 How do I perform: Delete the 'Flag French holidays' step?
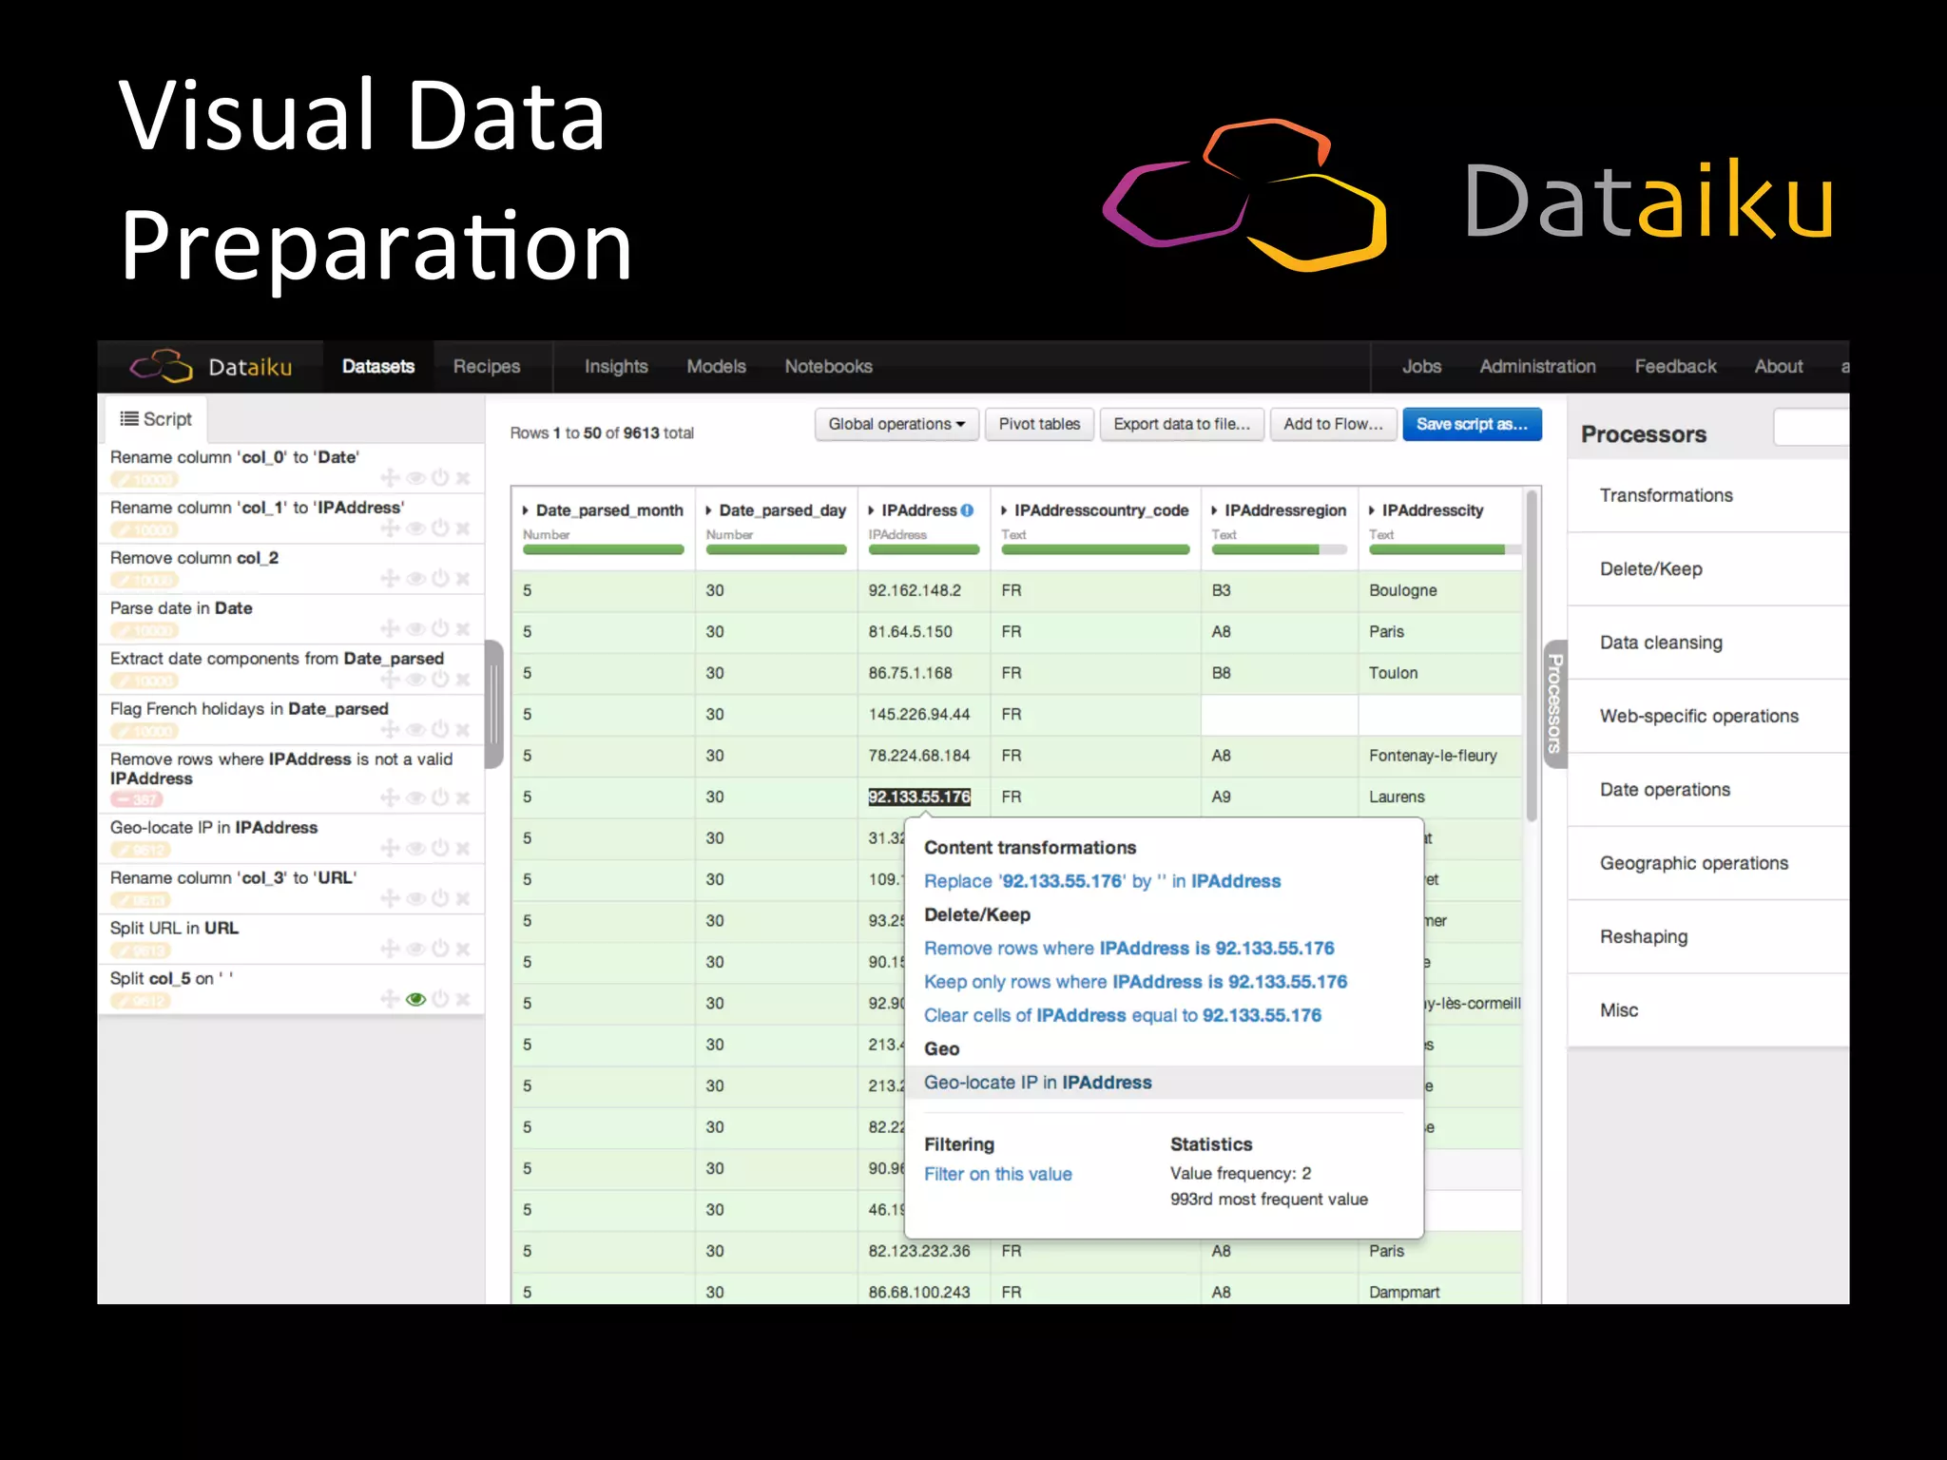pos(463,730)
